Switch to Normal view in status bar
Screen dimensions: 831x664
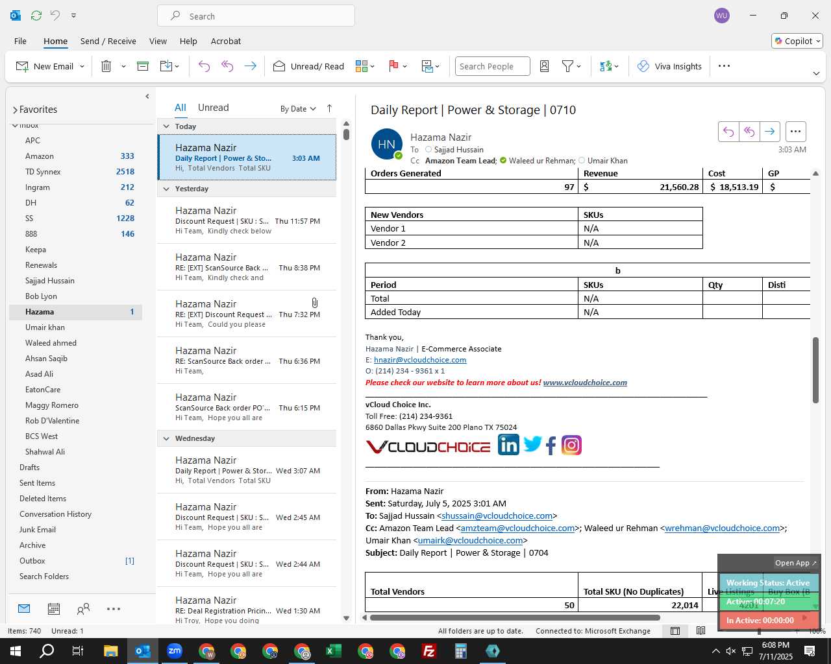[675, 631]
